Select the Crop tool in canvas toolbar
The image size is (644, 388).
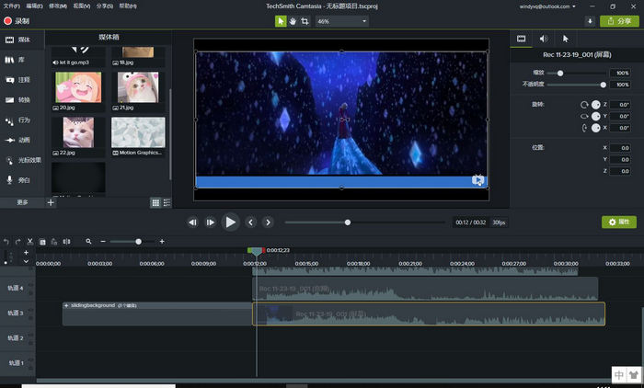(x=305, y=21)
